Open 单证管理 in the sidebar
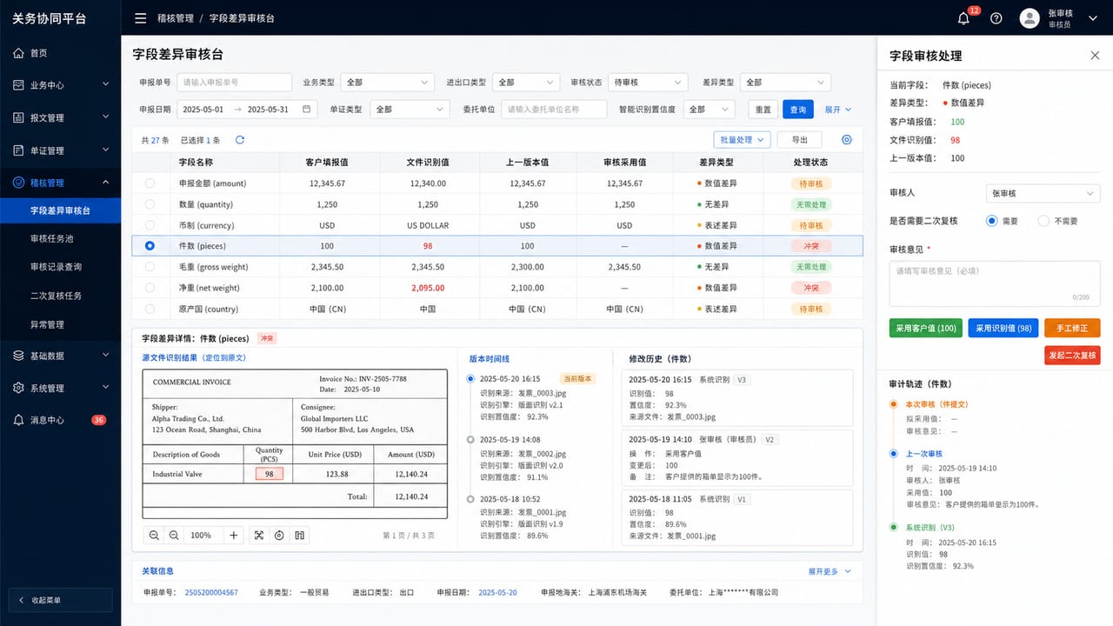This screenshot has height=626, width=1113. (x=60, y=150)
